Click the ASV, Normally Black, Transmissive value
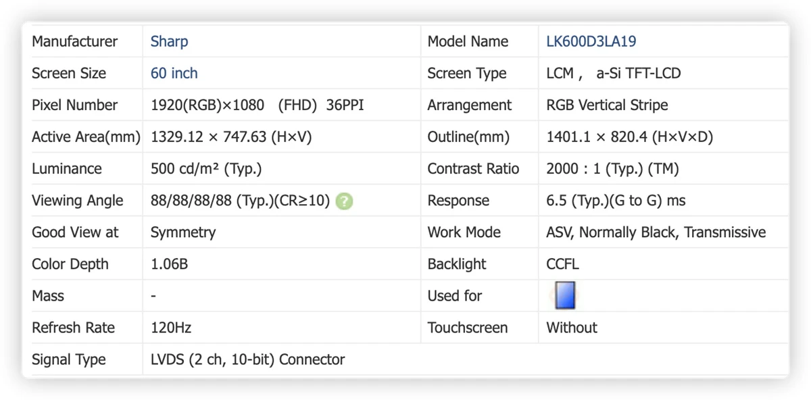This screenshot has height=400, width=811. pyautogui.click(x=656, y=232)
